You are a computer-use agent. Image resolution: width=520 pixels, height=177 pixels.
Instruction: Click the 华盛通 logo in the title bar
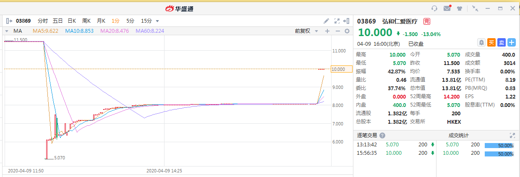coord(179,8)
